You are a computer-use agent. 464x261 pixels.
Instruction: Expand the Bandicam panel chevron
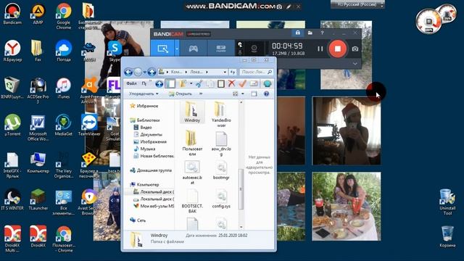pyautogui.click(x=355, y=63)
